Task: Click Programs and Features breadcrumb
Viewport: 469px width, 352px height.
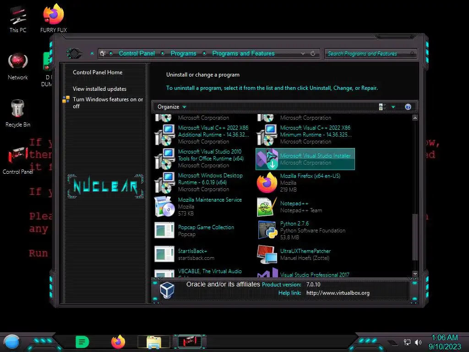Action: click(243, 54)
